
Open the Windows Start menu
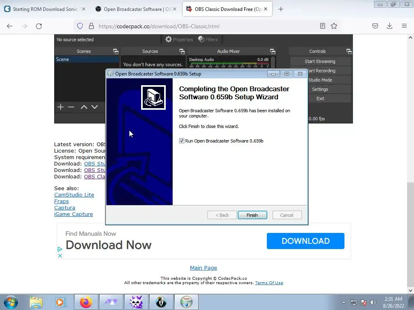11,302
